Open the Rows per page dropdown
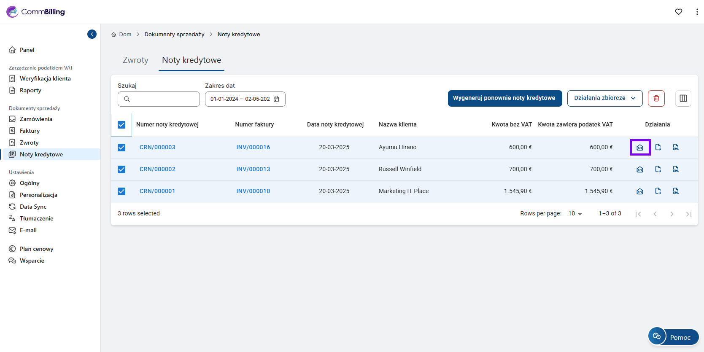Image resolution: width=704 pixels, height=352 pixels. [x=575, y=214]
